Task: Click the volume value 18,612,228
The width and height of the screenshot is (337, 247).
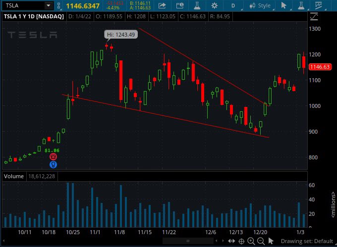Action: pos(42,176)
